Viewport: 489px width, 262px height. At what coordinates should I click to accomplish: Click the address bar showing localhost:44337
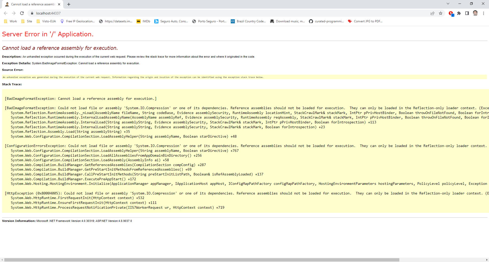point(102,13)
